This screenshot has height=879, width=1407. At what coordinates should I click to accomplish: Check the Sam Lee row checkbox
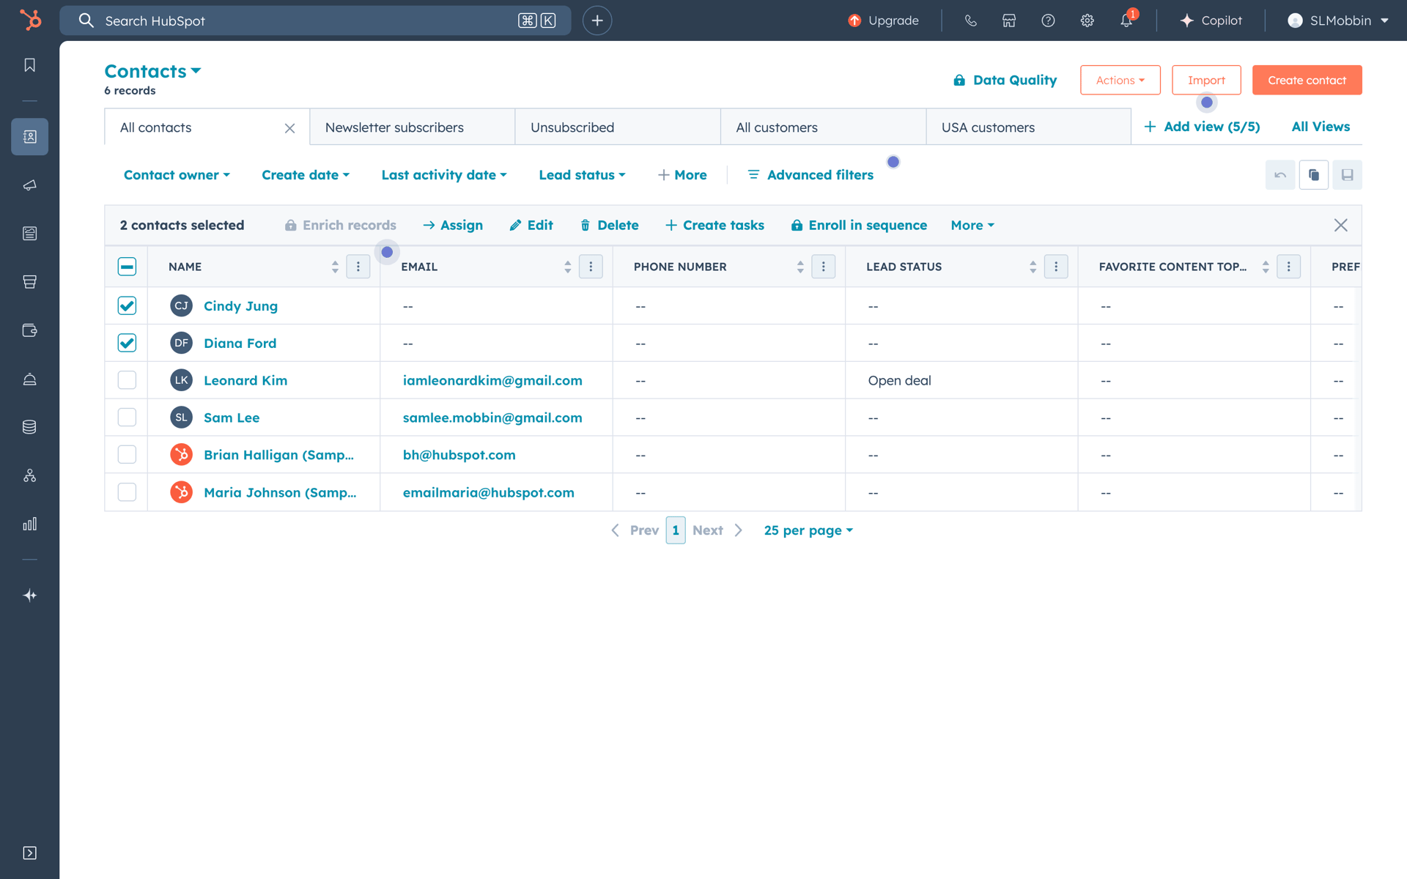pos(127,418)
